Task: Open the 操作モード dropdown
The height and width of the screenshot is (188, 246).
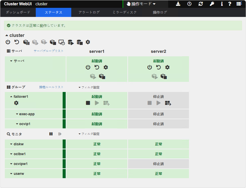Action: pos(140,4)
